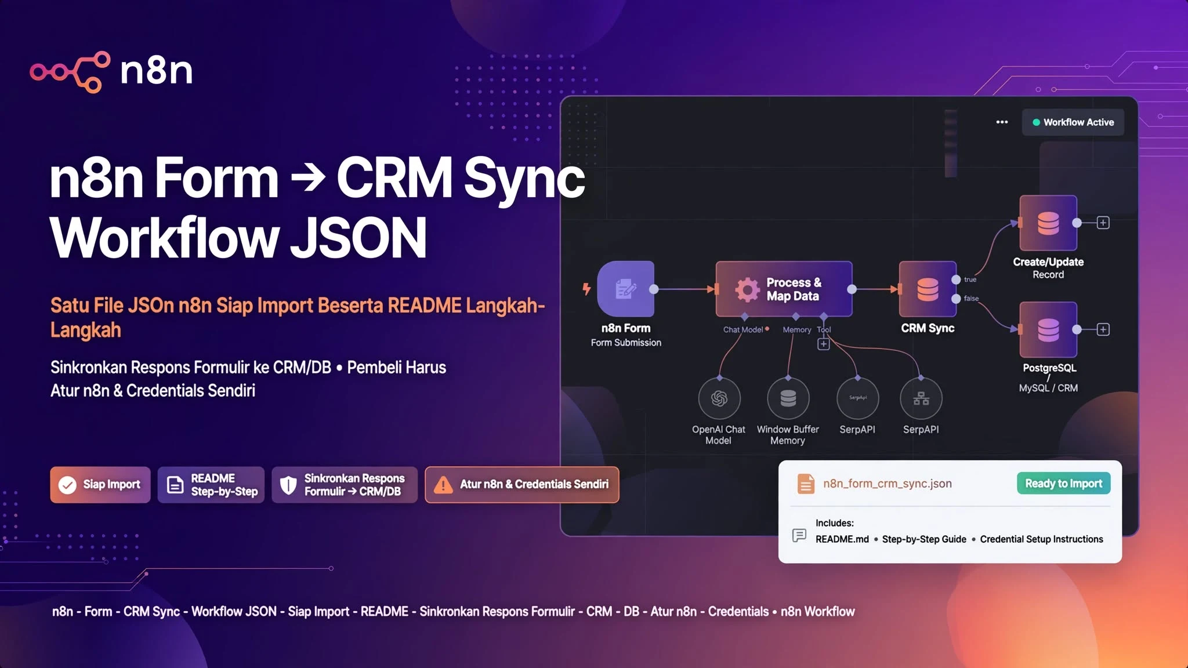Click the false output of CRM Sync
This screenshot has height=668, width=1188.
[x=956, y=299]
